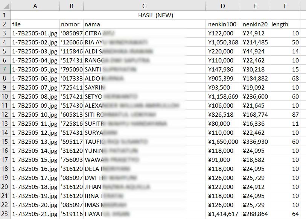The height and width of the screenshot is (219, 306).
Task: Select cell 1-7B2505-05.jpg
Action: [35, 69]
